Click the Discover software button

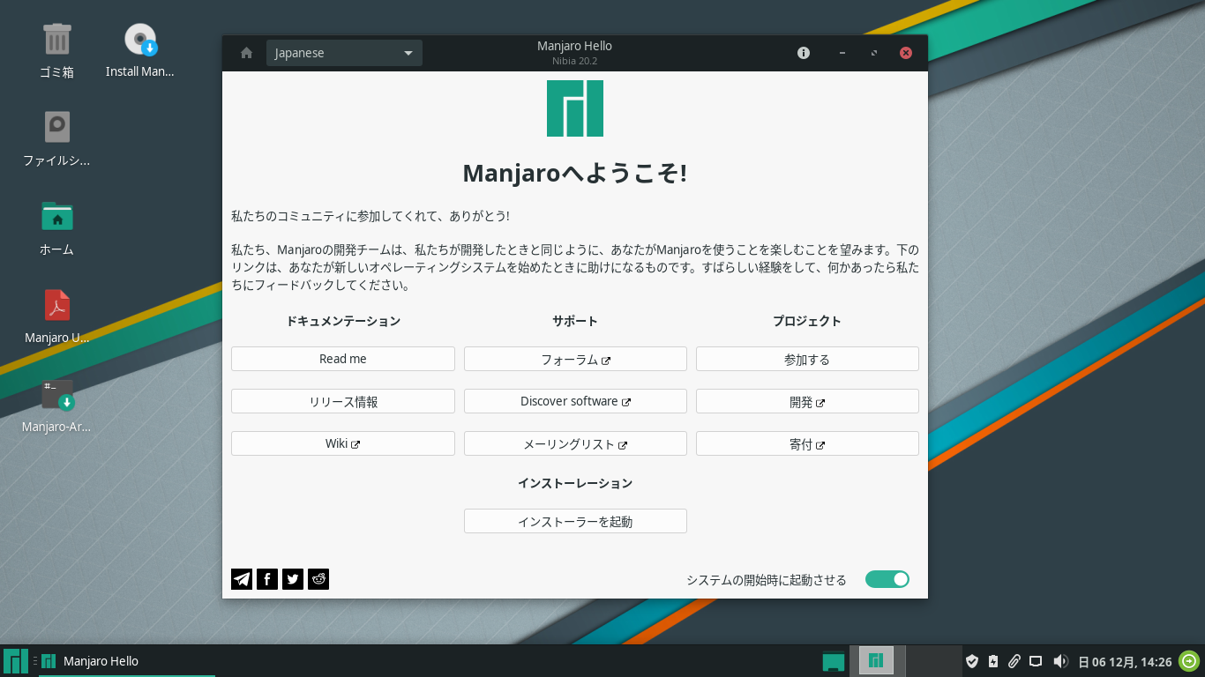click(575, 401)
